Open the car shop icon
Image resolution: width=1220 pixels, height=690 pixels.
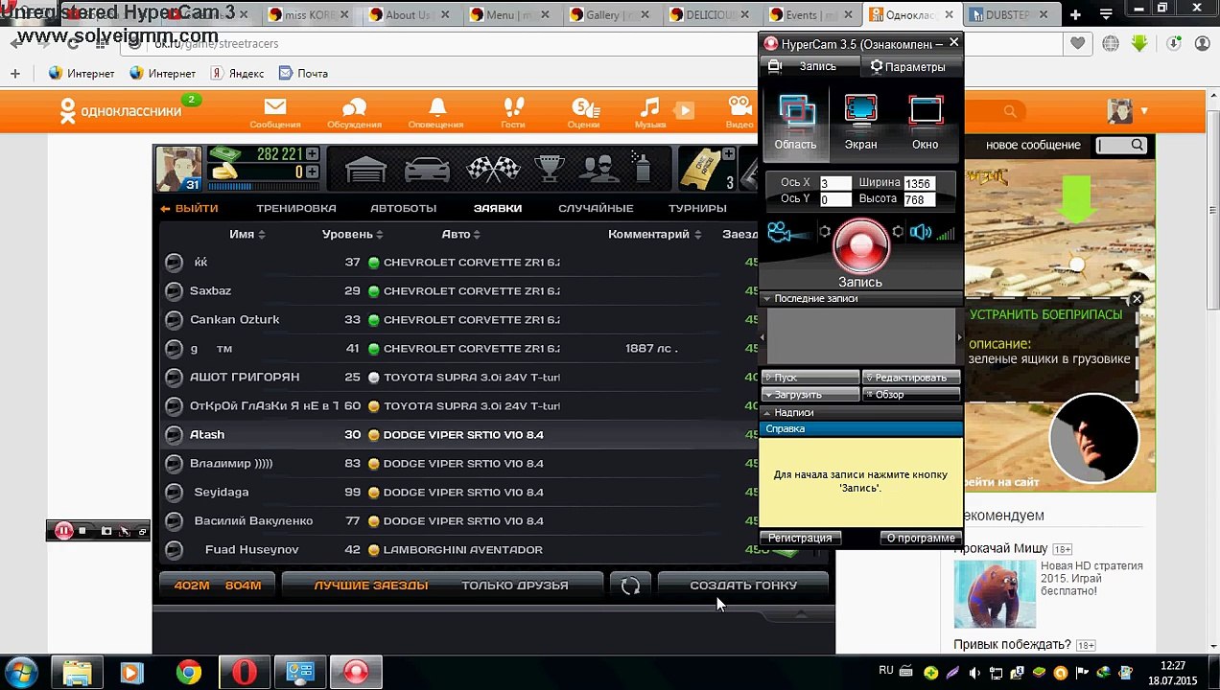(x=427, y=169)
